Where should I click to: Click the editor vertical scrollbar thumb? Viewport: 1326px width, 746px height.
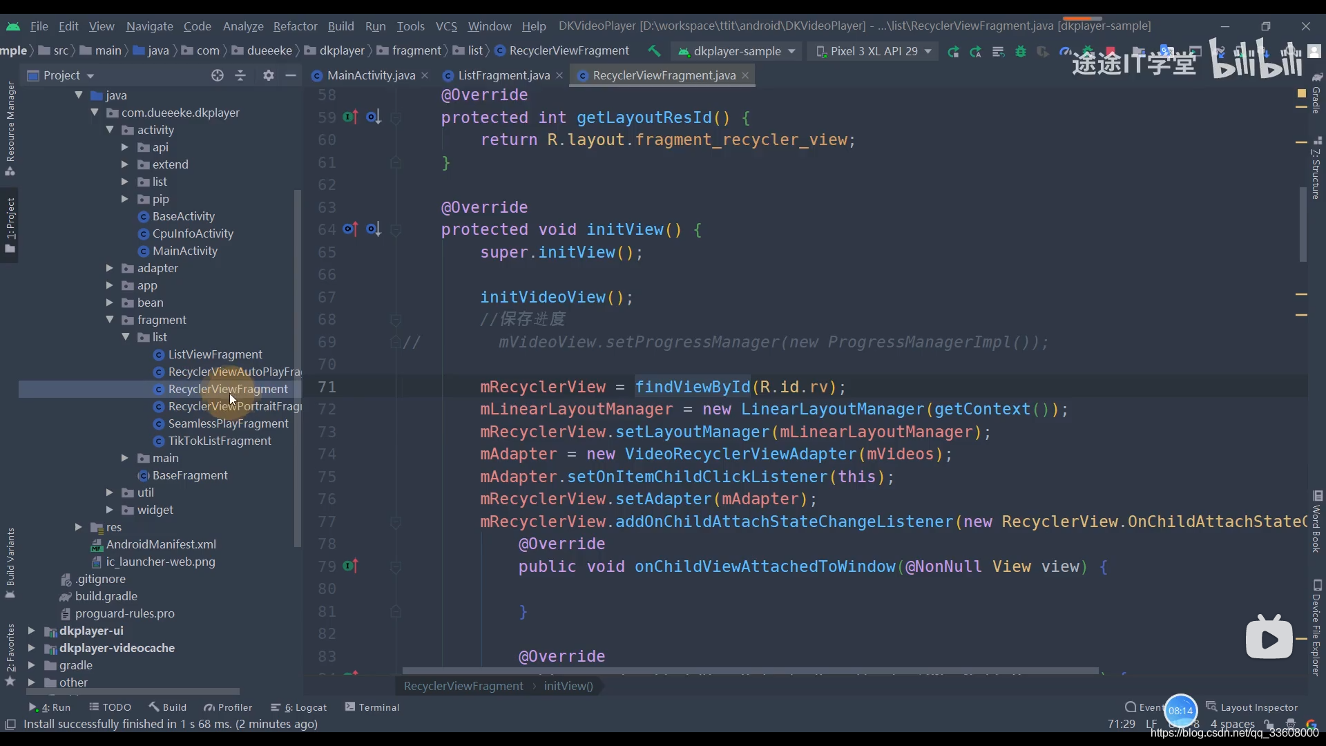coord(1303,224)
